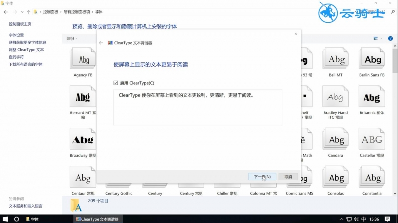The height and width of the screenshot is (223, 398).
Task: Click the help question mark icon
Action: [x=390, y=39]
